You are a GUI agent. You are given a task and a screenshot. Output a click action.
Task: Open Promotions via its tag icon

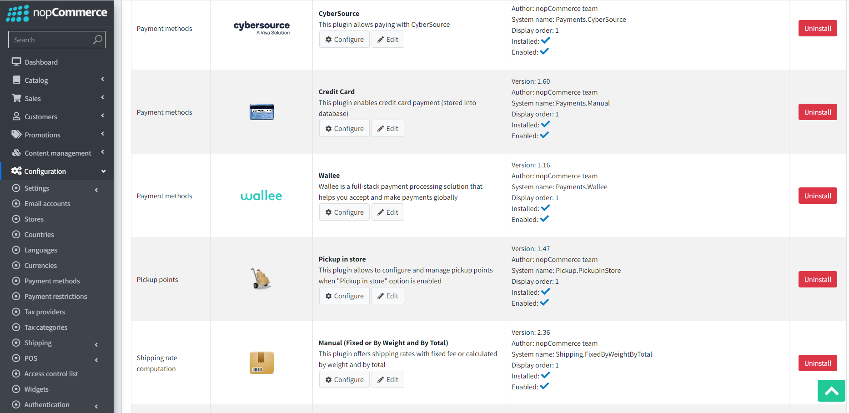pos(17,135)
